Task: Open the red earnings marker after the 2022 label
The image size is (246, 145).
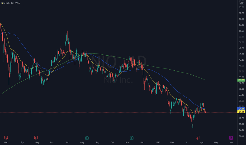Action: coord(197,138)
